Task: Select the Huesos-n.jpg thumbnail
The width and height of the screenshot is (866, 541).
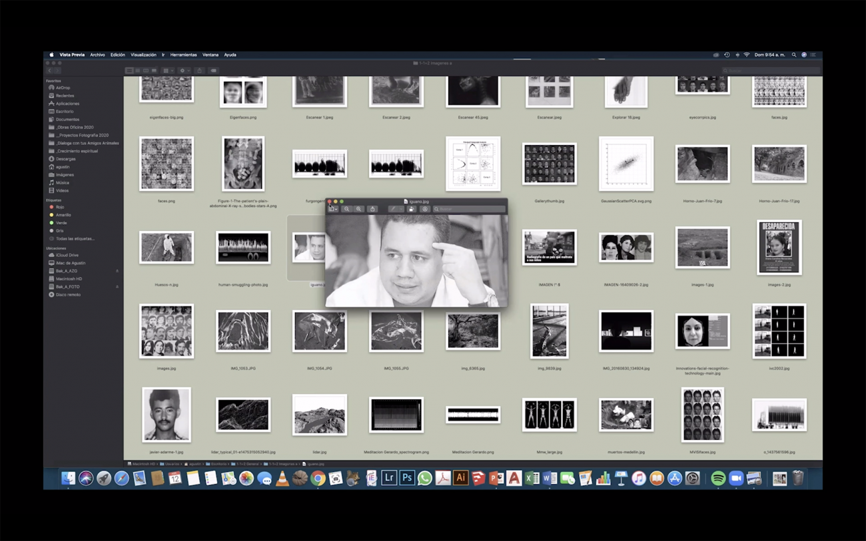Action: pyautogui.click(x=167, y=248)
